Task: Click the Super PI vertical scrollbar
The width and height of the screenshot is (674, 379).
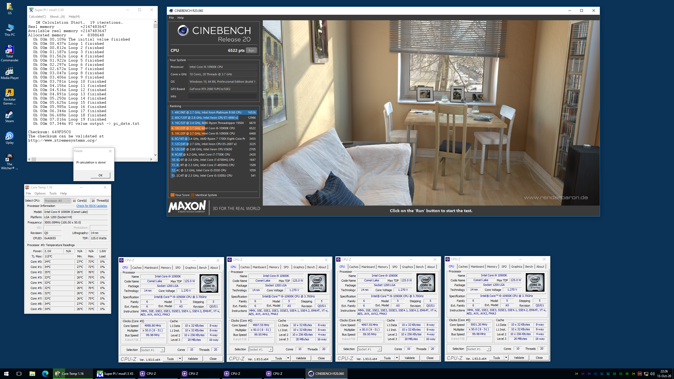Action: point(155,88)
